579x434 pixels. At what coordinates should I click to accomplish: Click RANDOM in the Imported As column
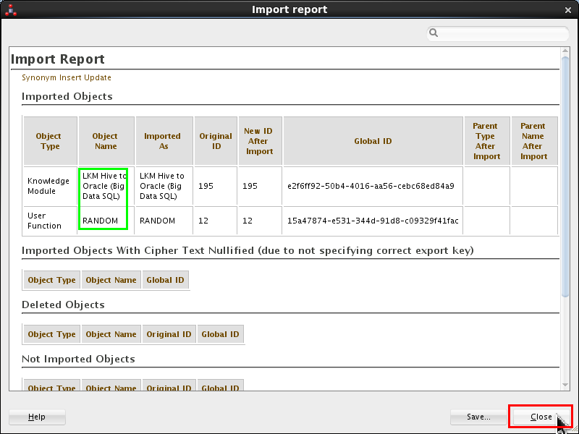point(157,221)
